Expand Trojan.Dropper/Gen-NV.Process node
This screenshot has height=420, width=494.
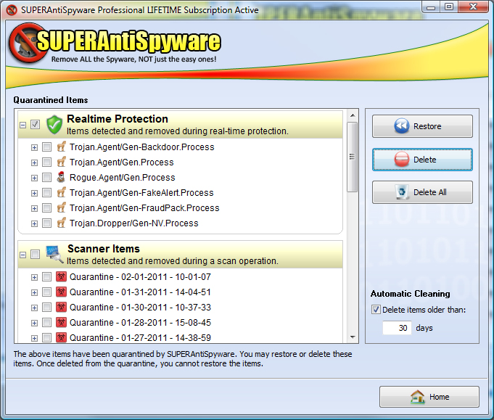pyautogui.click(x=34, y=223)
